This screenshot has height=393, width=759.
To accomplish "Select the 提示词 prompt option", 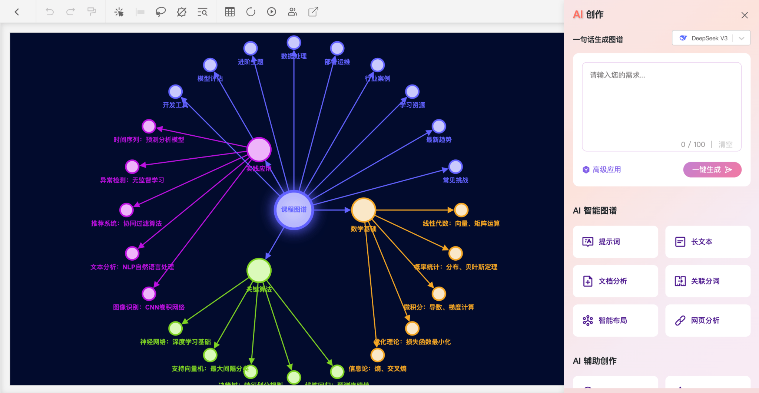I will 615,242.
